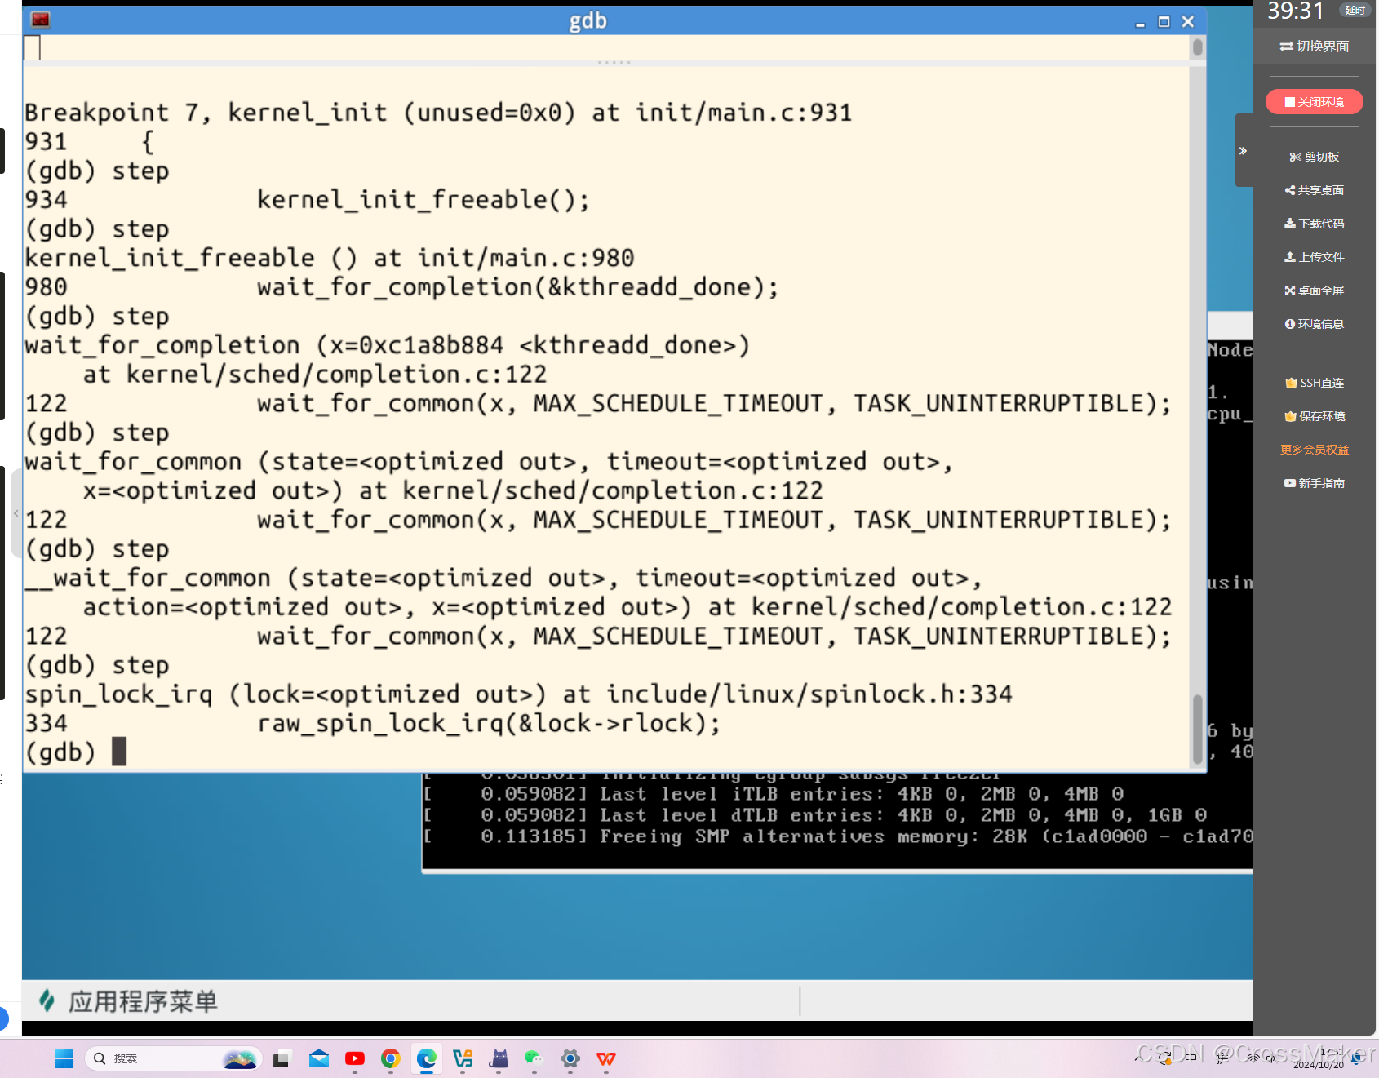Image resolution: width=1379 pixels, height=1078 pixels.
Task: Click the gdb window title icon
Action: point(40,20)
